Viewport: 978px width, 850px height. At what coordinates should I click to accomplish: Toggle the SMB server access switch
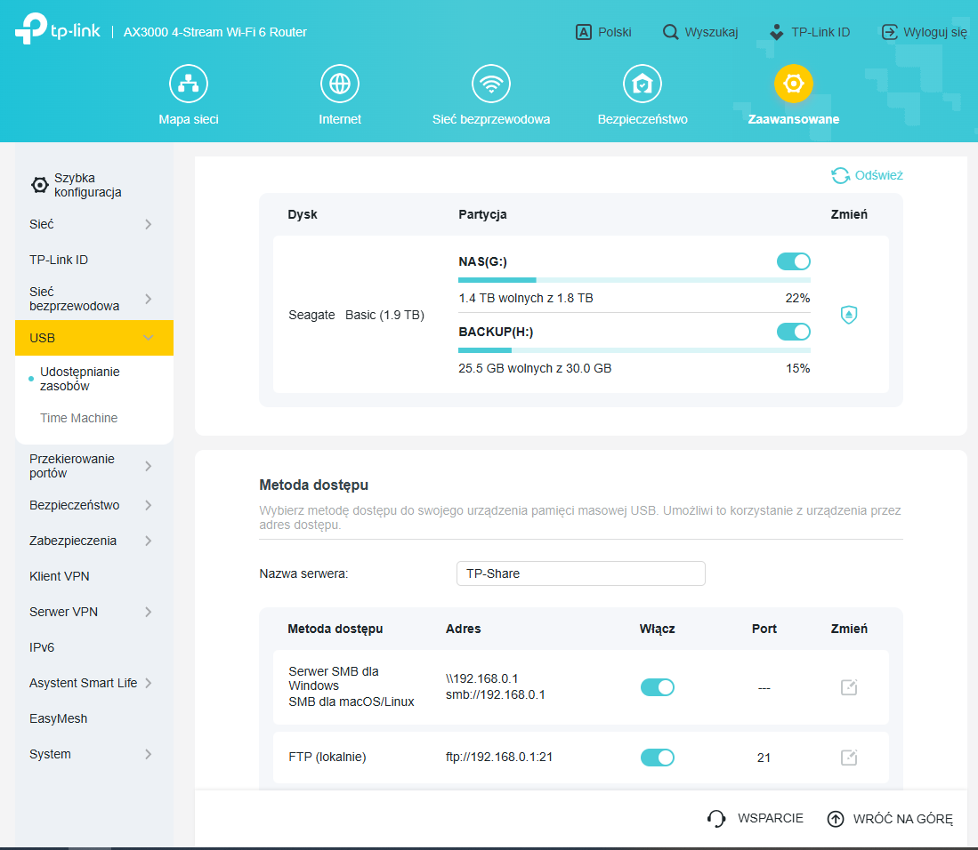[x=657, y=687]
